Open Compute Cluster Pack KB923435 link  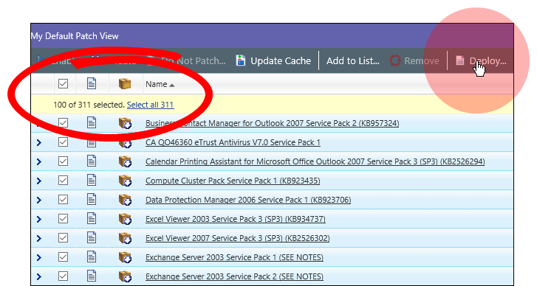coord(233,181)
